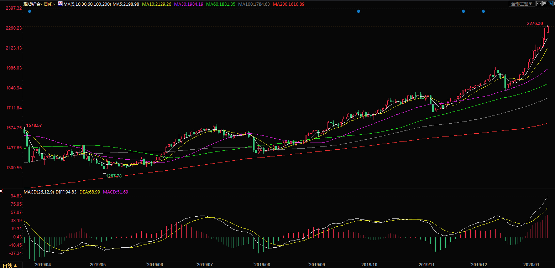Open the 日线 period selector at bottom-left
Image resolution: width=555 pixels, height=268 pixels.
pos(10,265)
